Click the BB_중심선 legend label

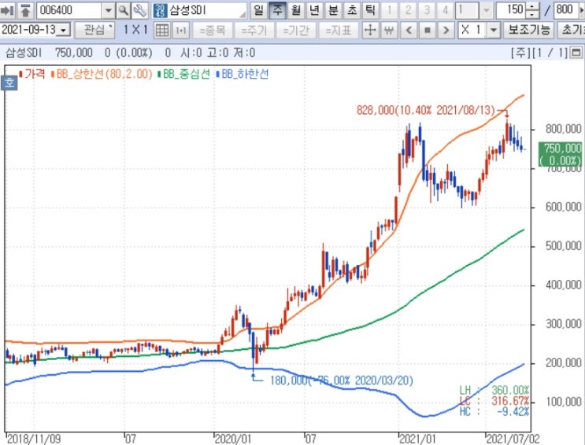[x=187, y=74]
